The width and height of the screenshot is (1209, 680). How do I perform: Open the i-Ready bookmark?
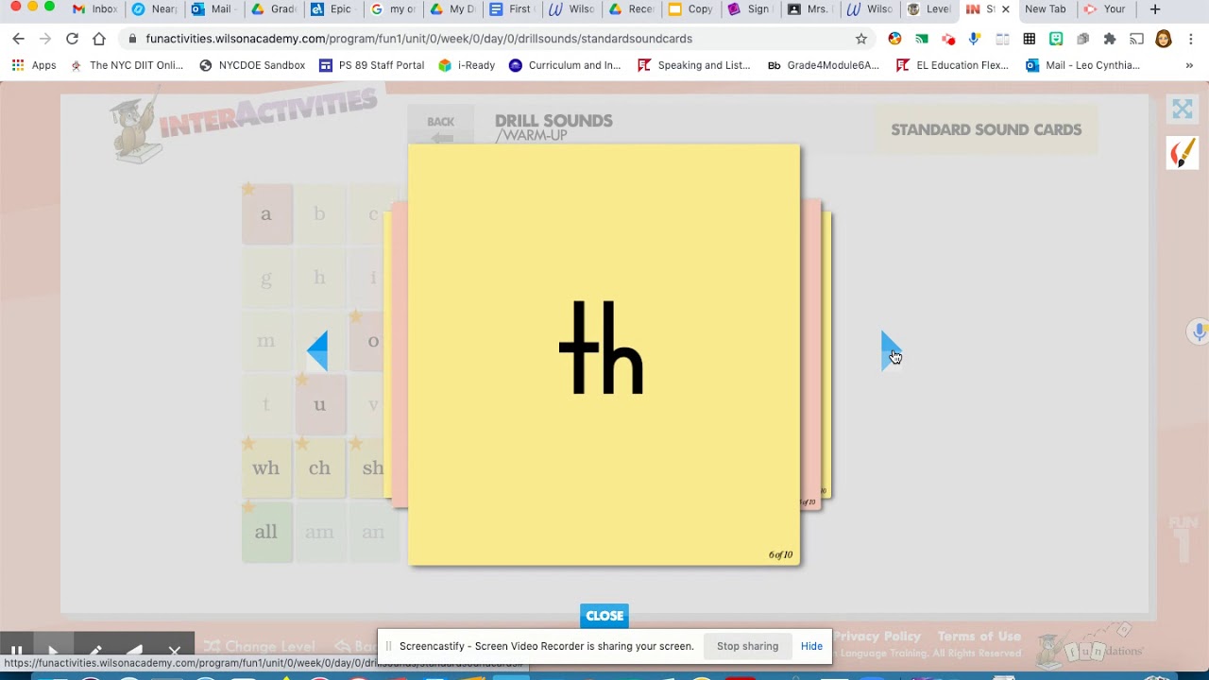pos(467,65)
